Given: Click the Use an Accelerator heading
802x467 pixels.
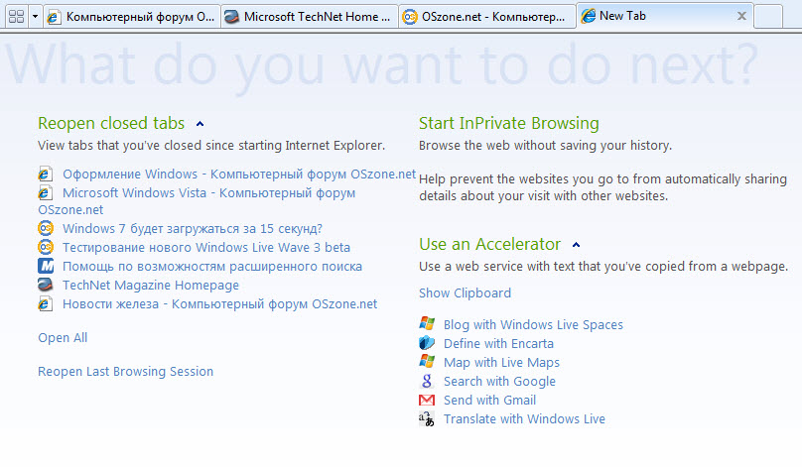Looking at the screenshot, I should pos(490,244).
